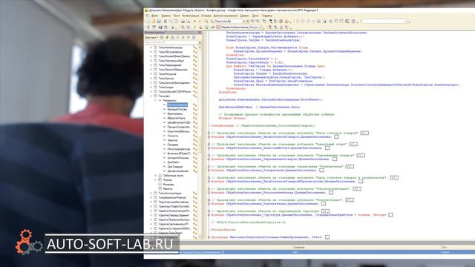The image size is (475, 267).
Task: Open the Текст menu
Action: coord(177,16)
